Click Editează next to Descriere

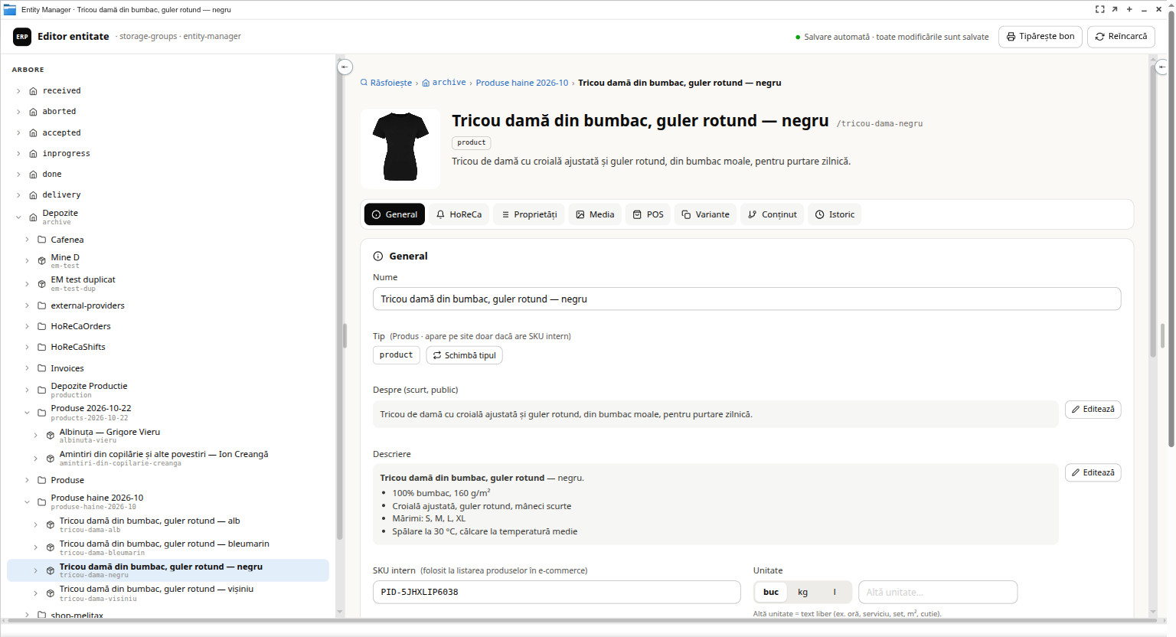[1093, 473]
